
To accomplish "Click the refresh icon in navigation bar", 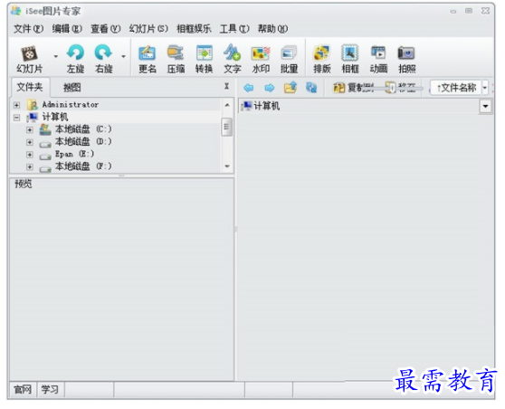I will [311, 87].
